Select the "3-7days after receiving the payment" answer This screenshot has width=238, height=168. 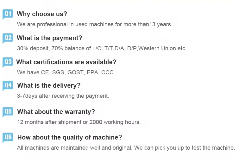pyautogui.click(x=63, y=96)
